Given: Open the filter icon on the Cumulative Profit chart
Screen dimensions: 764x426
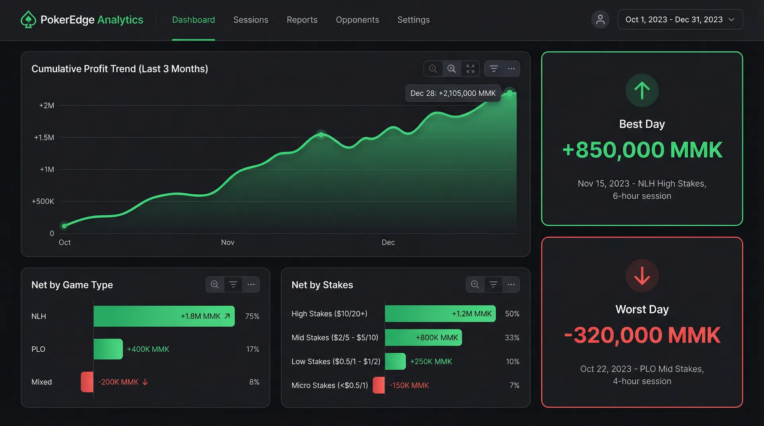Looking at the screenshot, I should (494, 68).
